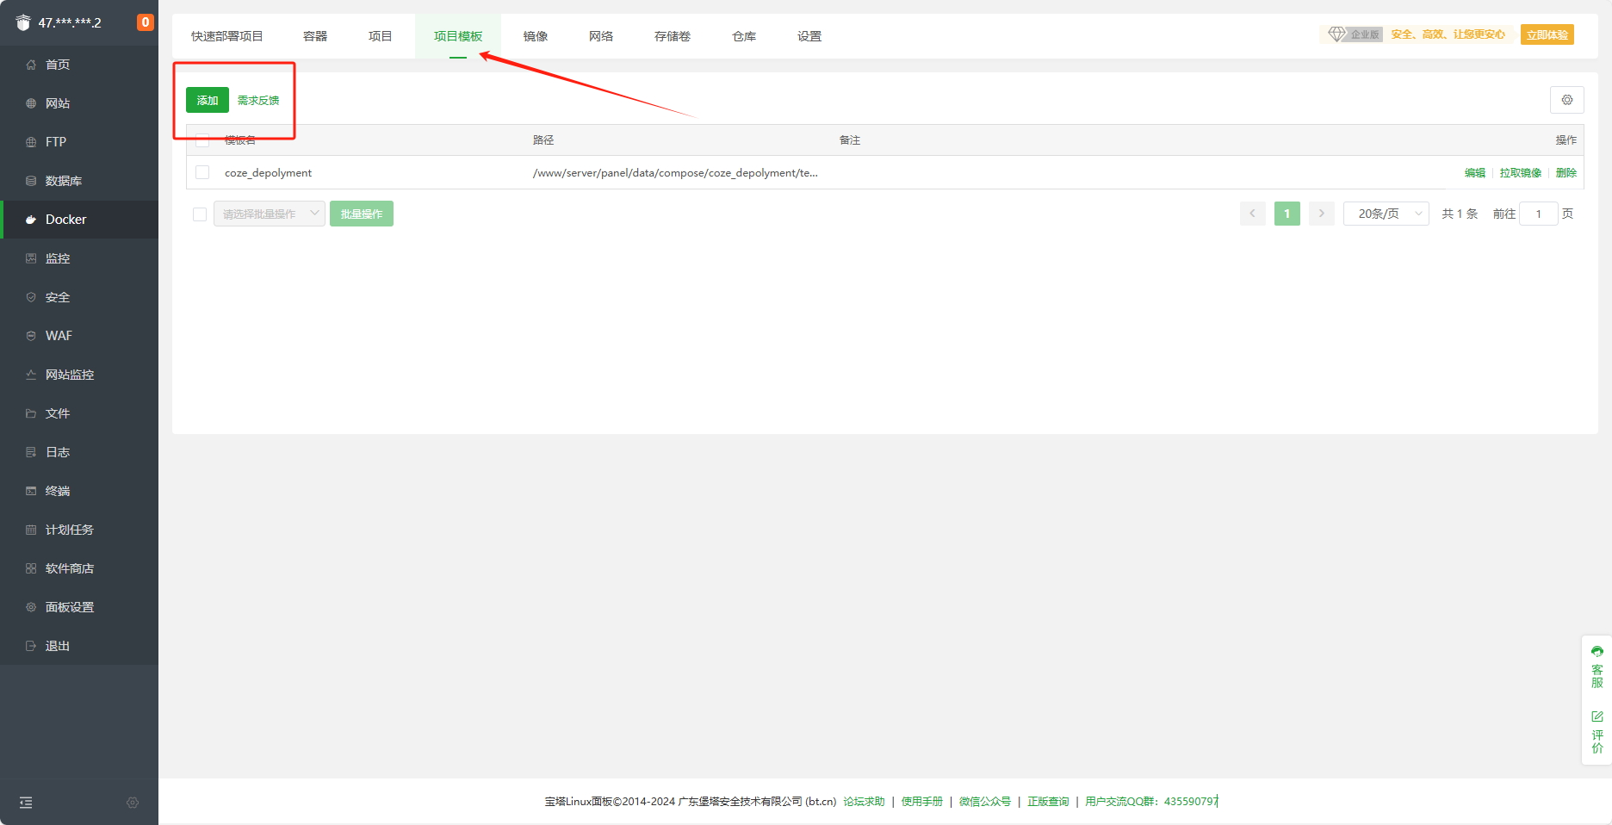Click the 路径 column header
This screenshot has height=825, width=1612.
click(543, 140)
